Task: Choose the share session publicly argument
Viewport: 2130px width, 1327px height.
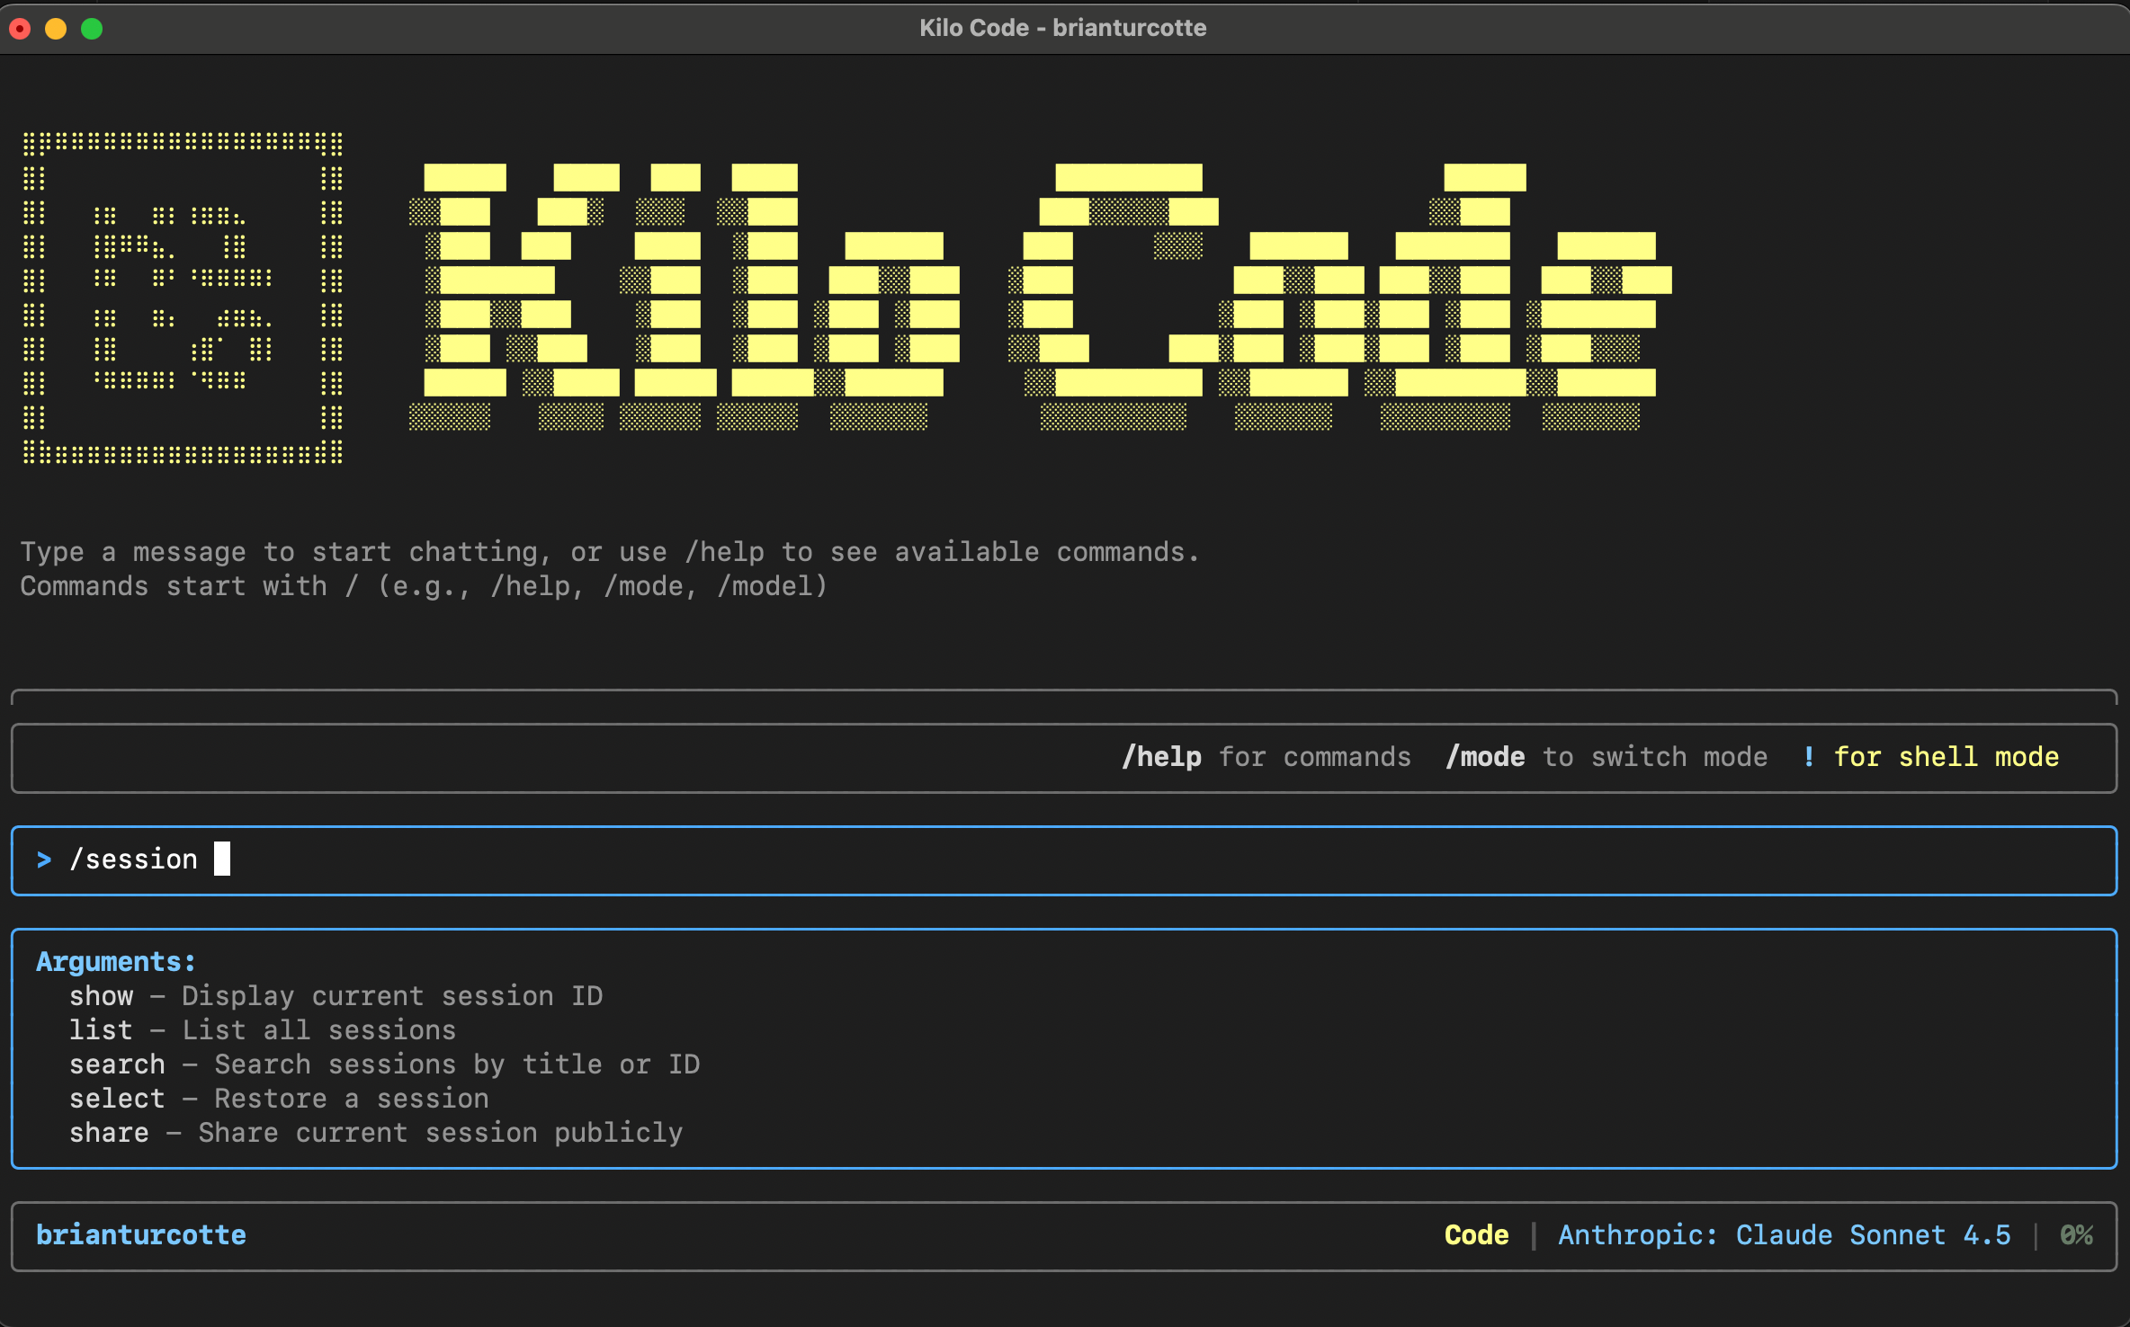Action: [x=109, y=1133]
